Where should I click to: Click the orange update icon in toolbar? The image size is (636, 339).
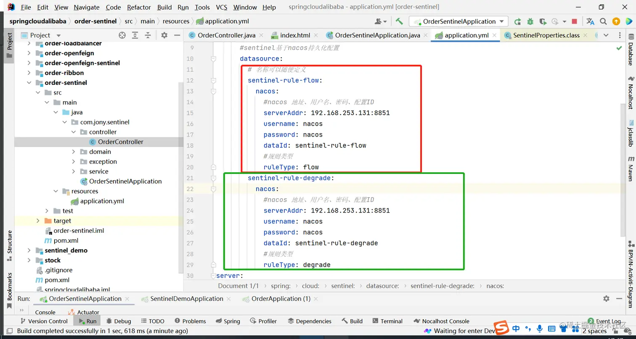coord(616,21)
